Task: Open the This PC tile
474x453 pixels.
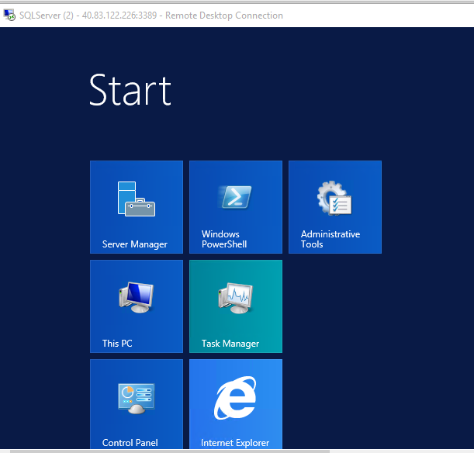Action: coord(137,306)
